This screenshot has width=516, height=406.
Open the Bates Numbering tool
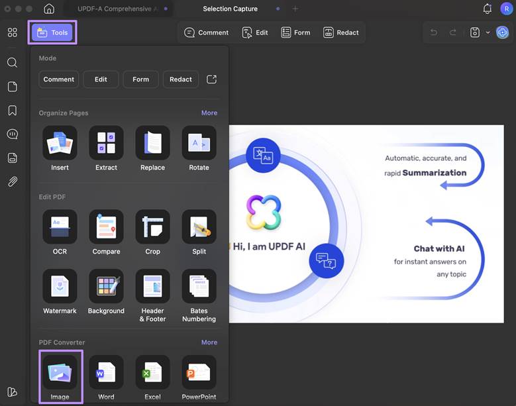(199, 296)
